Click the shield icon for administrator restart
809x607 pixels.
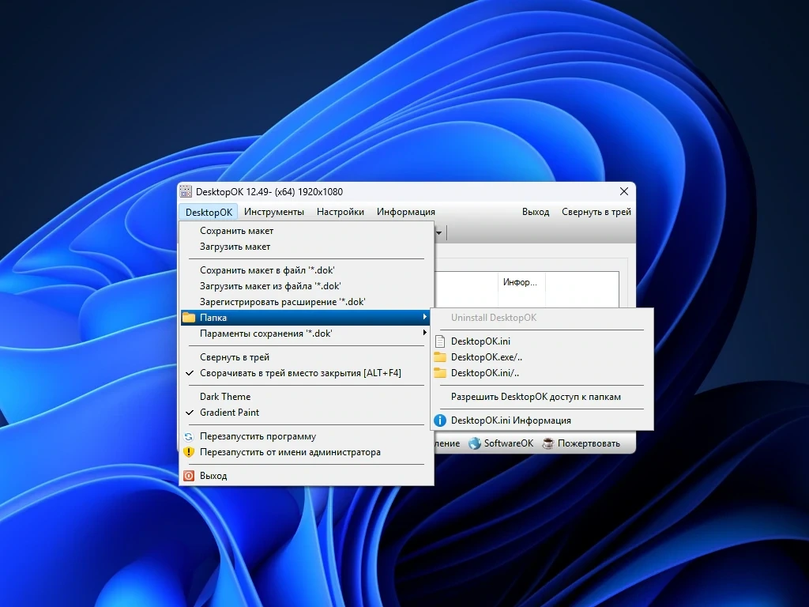(x=189, y=452)
